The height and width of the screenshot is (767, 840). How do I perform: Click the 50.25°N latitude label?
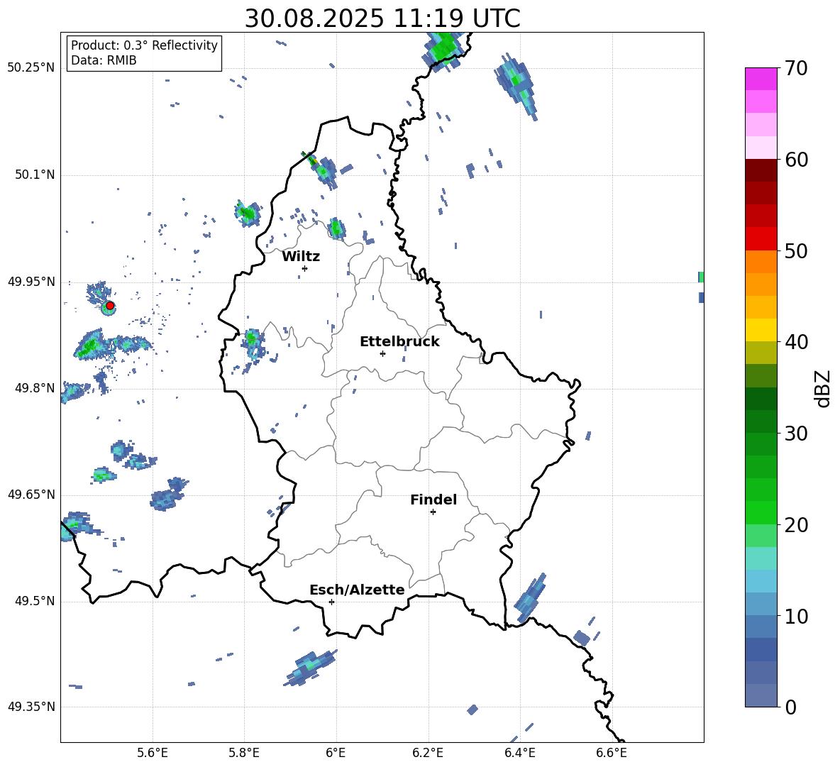tap(31, 67)
